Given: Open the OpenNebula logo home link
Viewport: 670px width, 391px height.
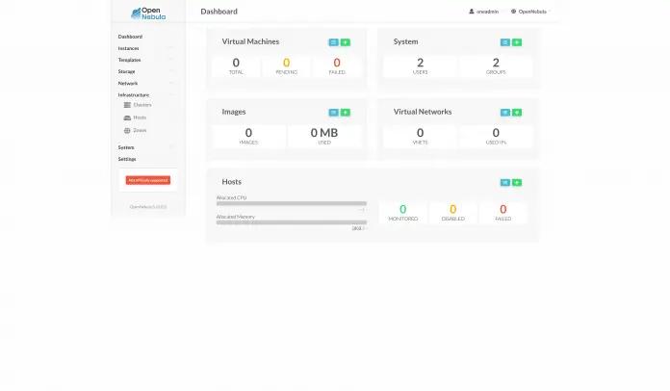Looking at the screenshot, I should pos(148,13).
